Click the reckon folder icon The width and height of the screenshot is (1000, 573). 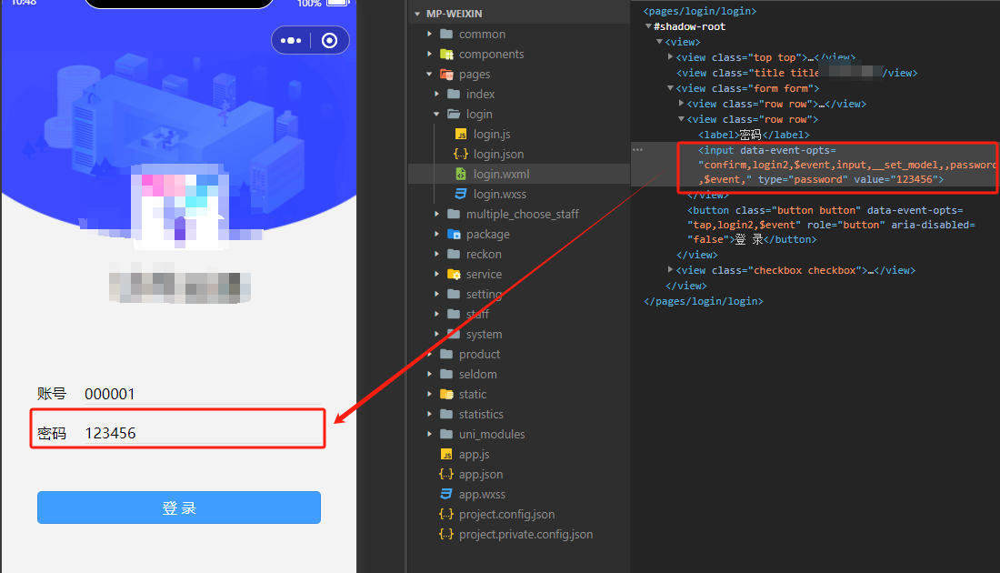coord(454,254)
